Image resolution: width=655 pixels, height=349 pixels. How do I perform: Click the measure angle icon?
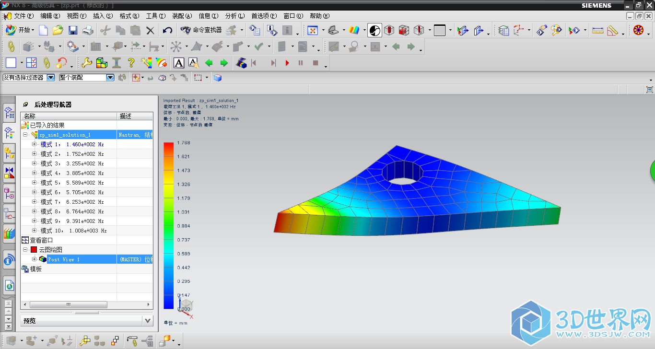(x=613, y=30)
